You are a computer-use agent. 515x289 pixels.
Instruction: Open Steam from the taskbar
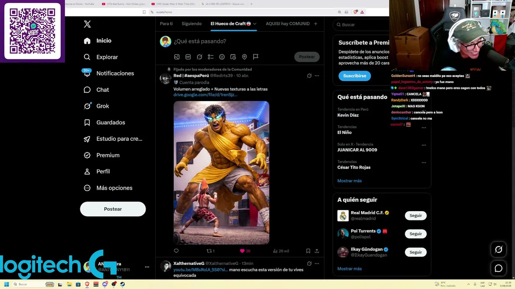pyautogui.click(x=123, y=284)
